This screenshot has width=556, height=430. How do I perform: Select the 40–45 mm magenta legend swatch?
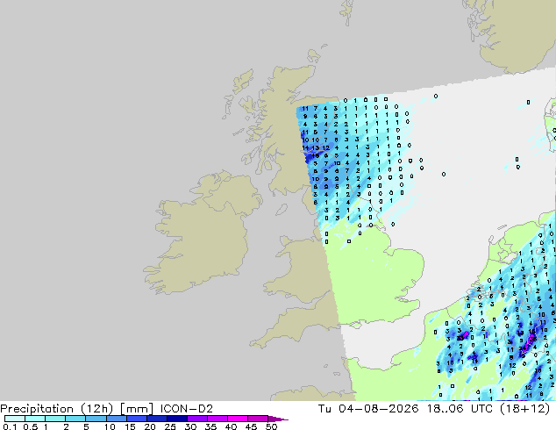[238, 419]
